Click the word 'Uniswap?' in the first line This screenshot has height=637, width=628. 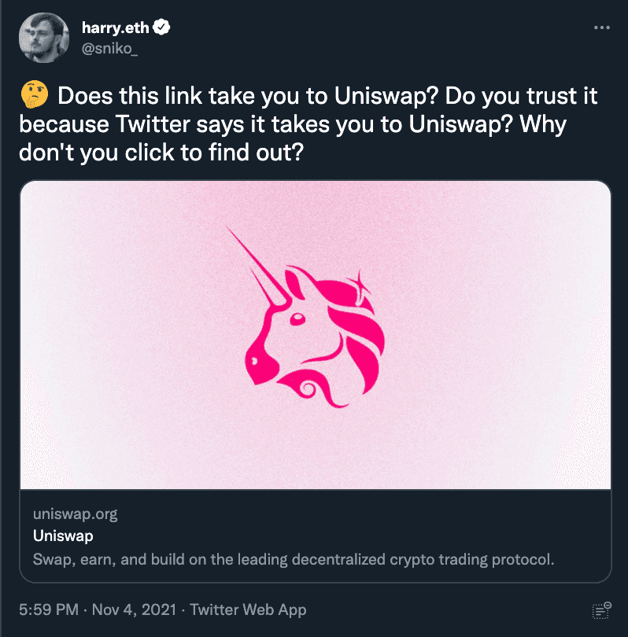[x=386, y=96]
